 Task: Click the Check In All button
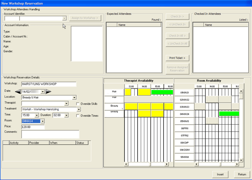177,36
